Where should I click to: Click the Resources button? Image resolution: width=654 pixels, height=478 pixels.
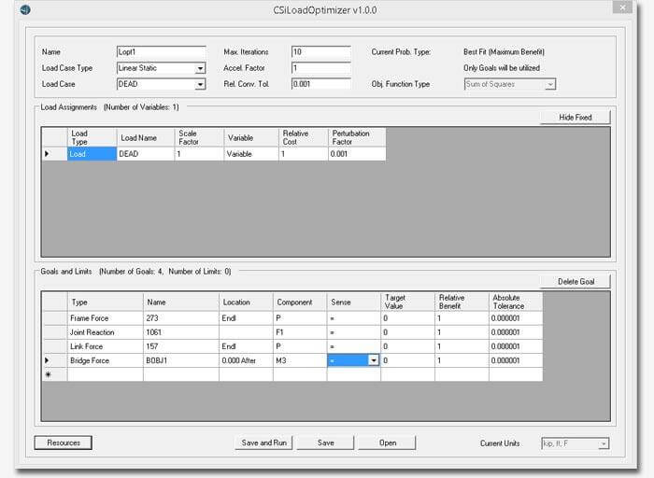tap(63, 443)
